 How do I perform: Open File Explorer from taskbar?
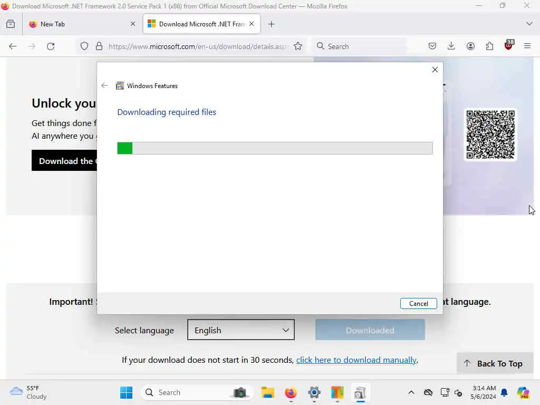267,392
